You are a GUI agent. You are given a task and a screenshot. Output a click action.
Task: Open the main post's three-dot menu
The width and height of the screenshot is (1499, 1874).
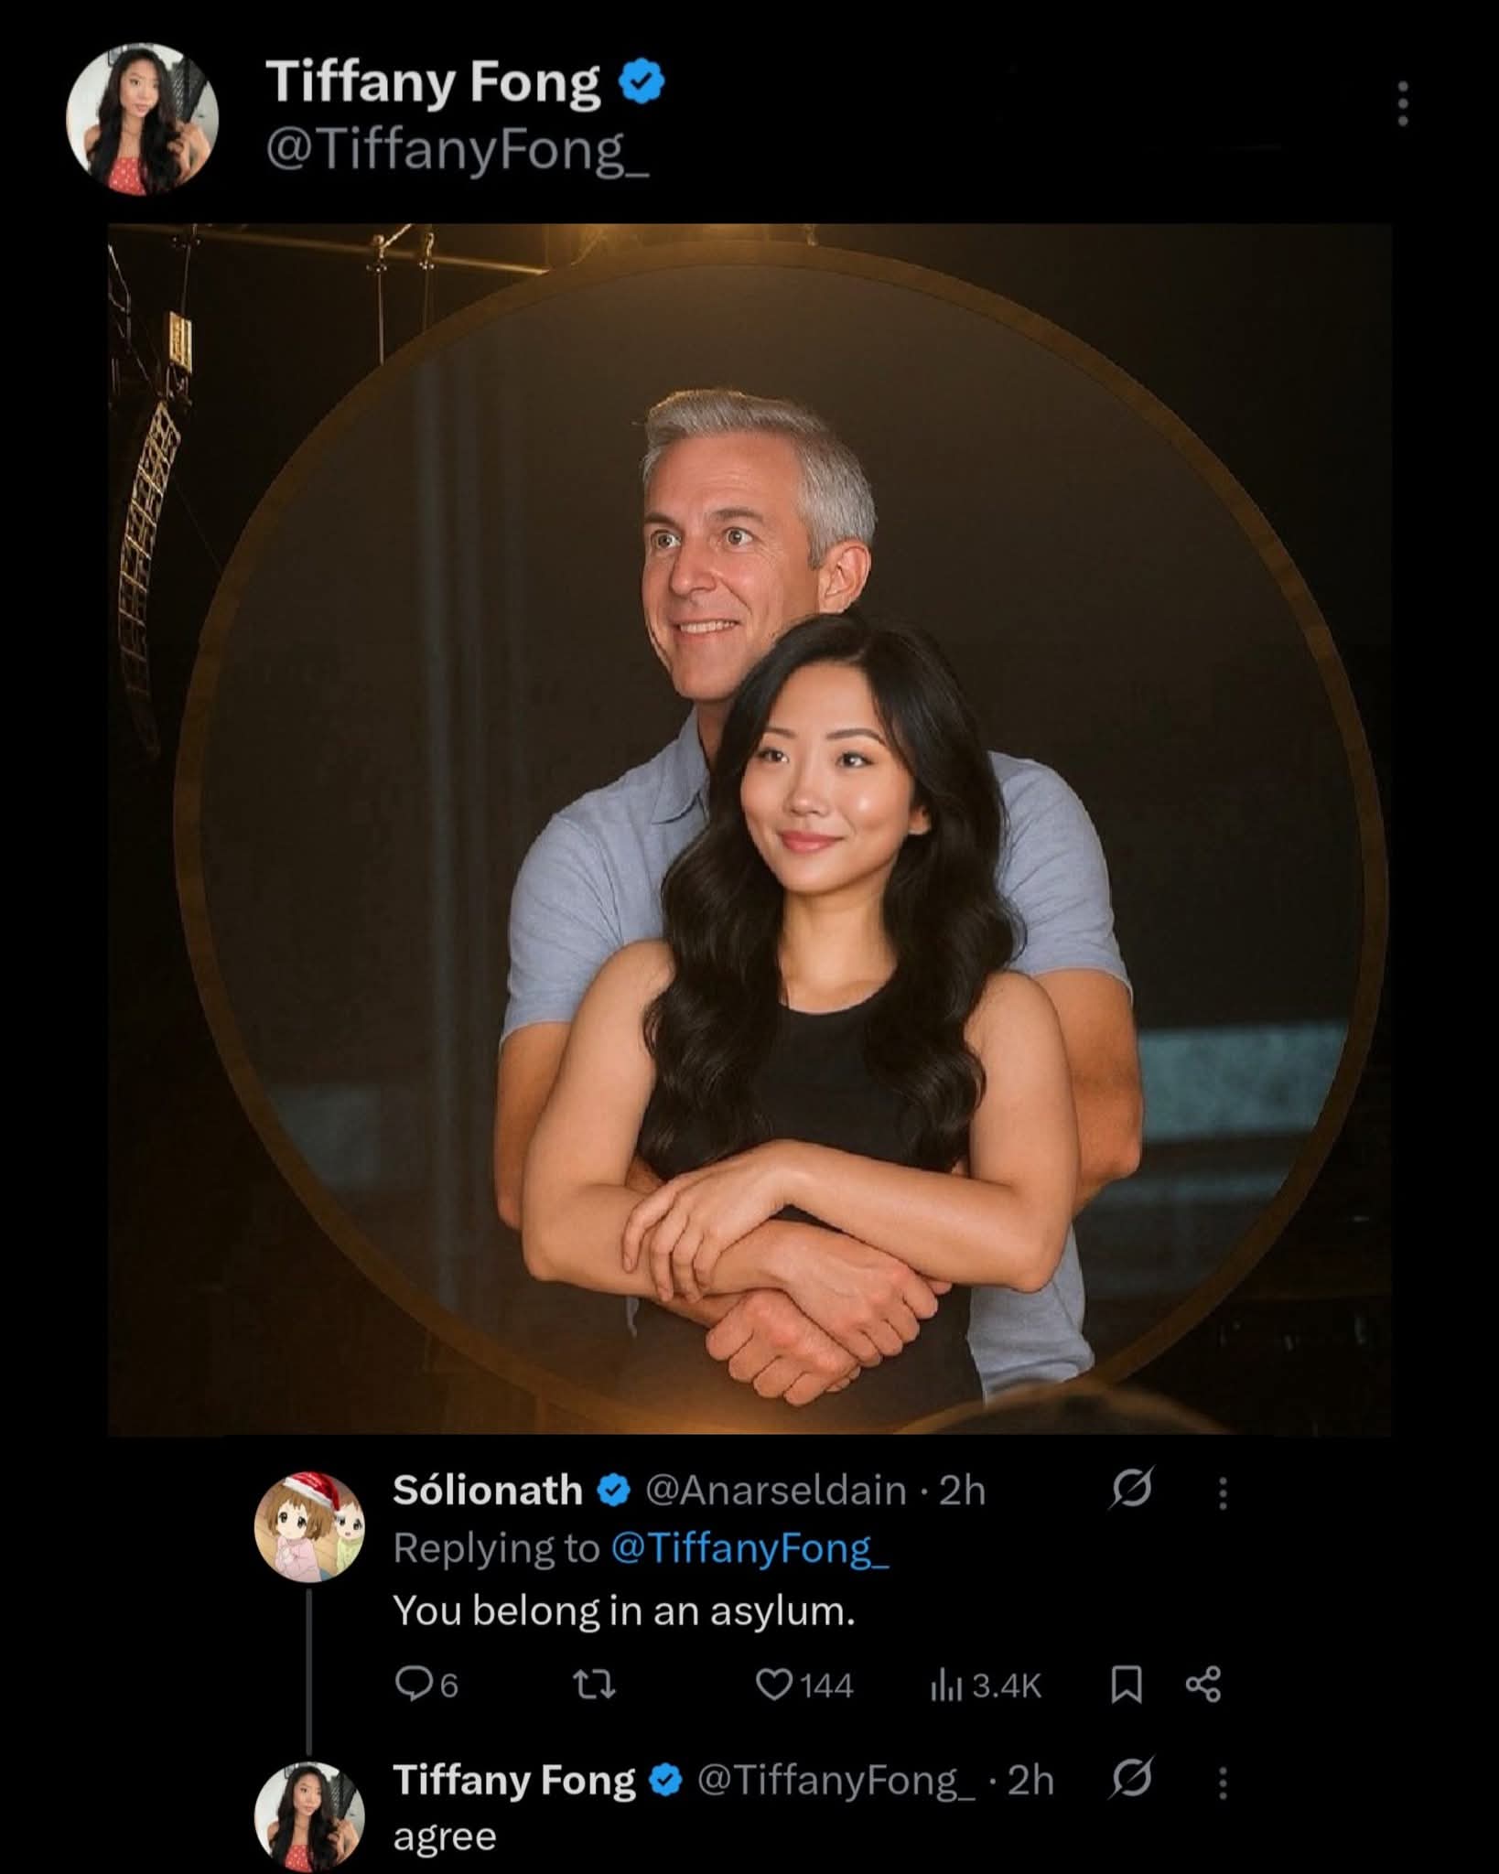pyautogui.click(x=1402, y=103)
